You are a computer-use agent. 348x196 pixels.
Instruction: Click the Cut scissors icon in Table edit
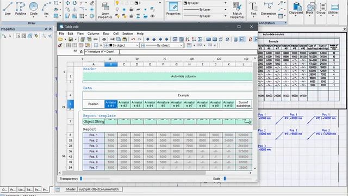(113, 39)
